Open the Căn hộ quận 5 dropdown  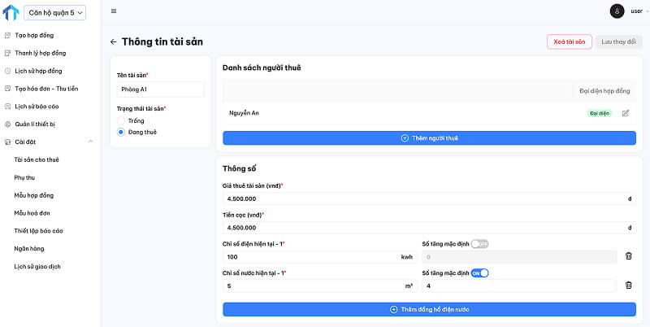(x=54, y=12)
